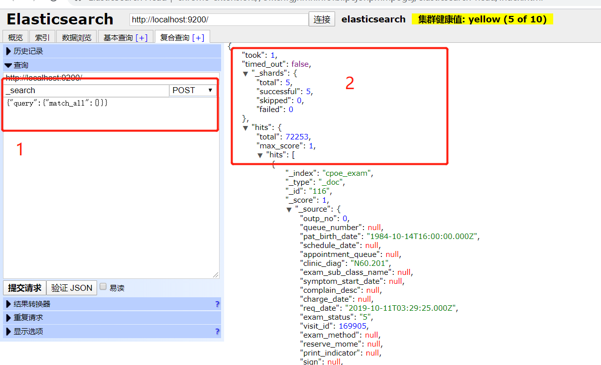Click the "complain_desc": null line

342,290
